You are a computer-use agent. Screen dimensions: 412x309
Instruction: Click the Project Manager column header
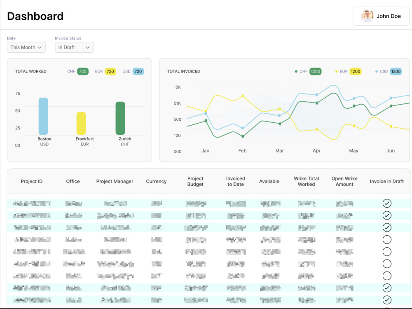point(115,181)
